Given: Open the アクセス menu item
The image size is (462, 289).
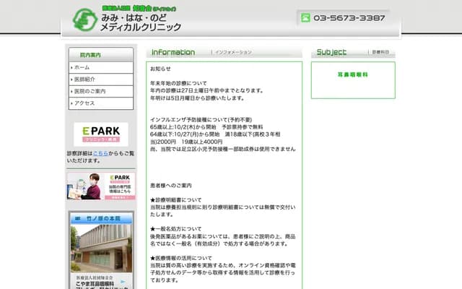Looking at the screenshot, I should [101, 103].
